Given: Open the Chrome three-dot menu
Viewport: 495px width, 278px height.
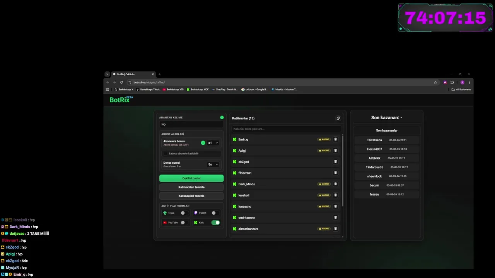Looking at the screenshot, I should 469,82.
